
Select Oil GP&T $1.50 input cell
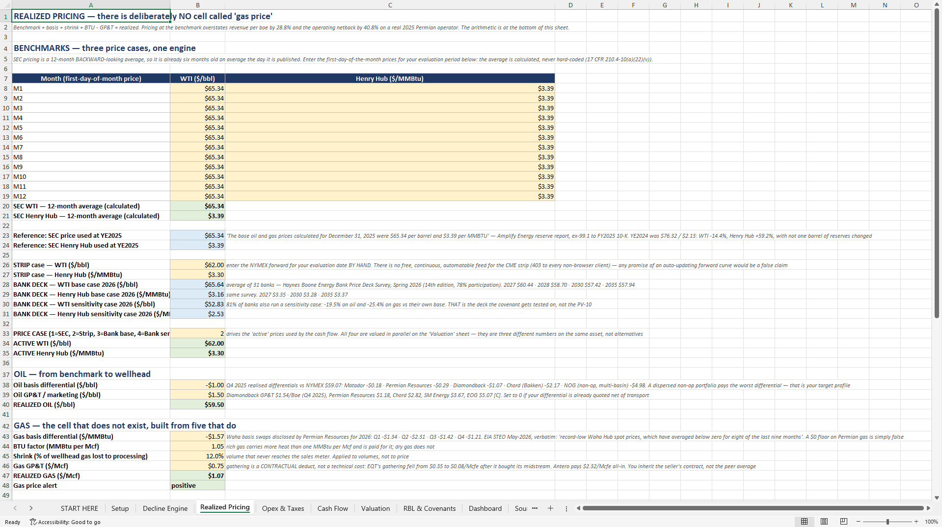coord(197,395)
